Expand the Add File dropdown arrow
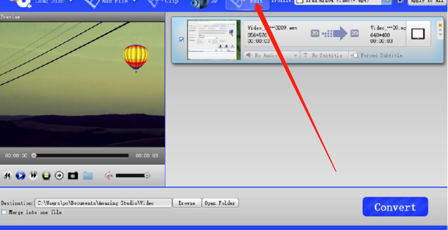Image resolution: width=448 pixels, height=230 pixels. coord(135,2)
